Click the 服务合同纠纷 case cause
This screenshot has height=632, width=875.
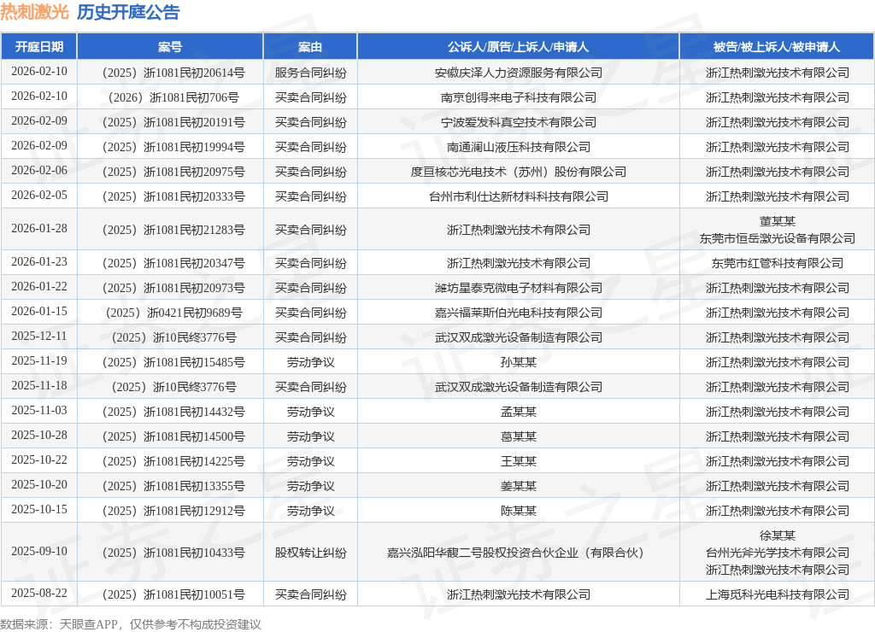click(310, 73)
